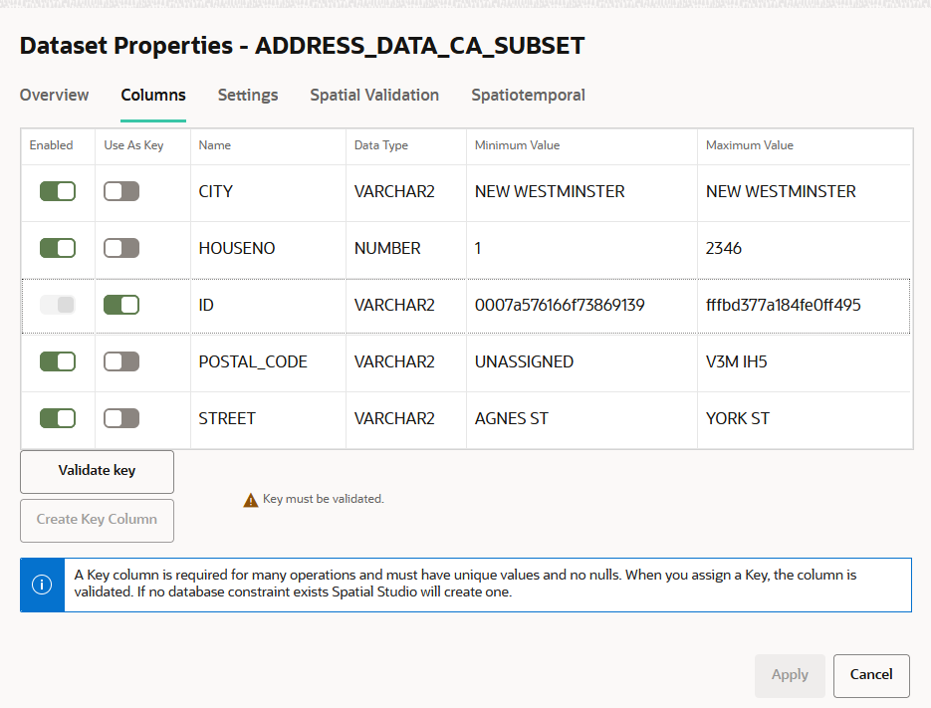Image resolution: width=931 pixels, height=708 pixels.
Task: Click the warning triangle icon beside validation message
Action: click(x=251, y=498)
